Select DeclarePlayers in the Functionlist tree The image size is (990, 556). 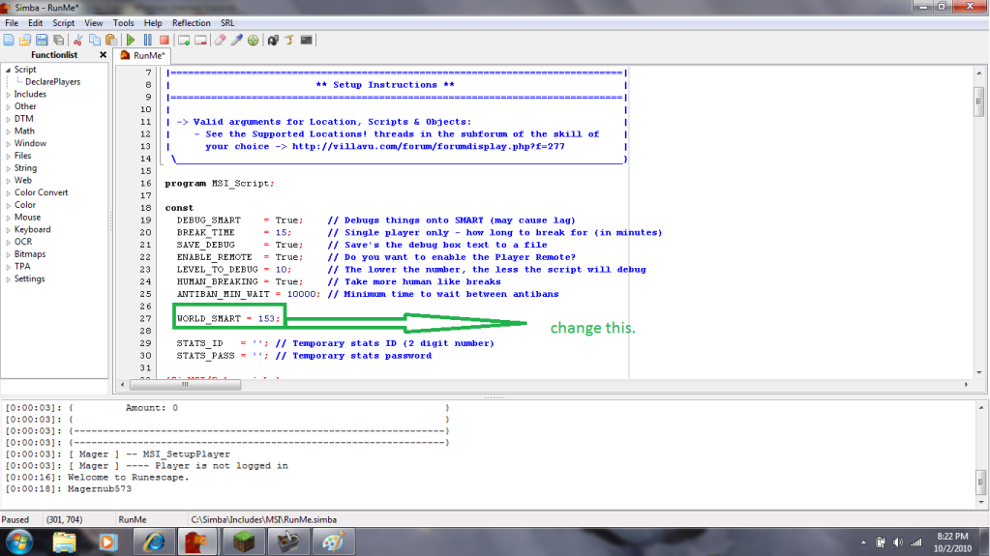pyautogui.click(x=52, y=82)
